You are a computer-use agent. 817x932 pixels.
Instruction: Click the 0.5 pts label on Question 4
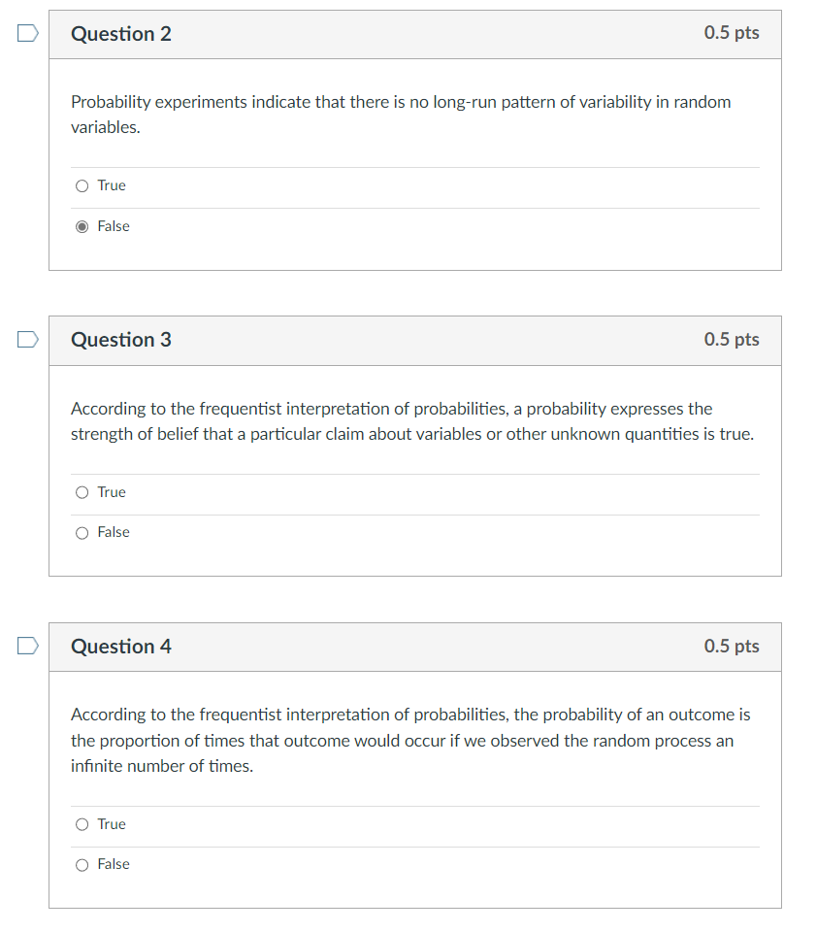pos(733,647)
